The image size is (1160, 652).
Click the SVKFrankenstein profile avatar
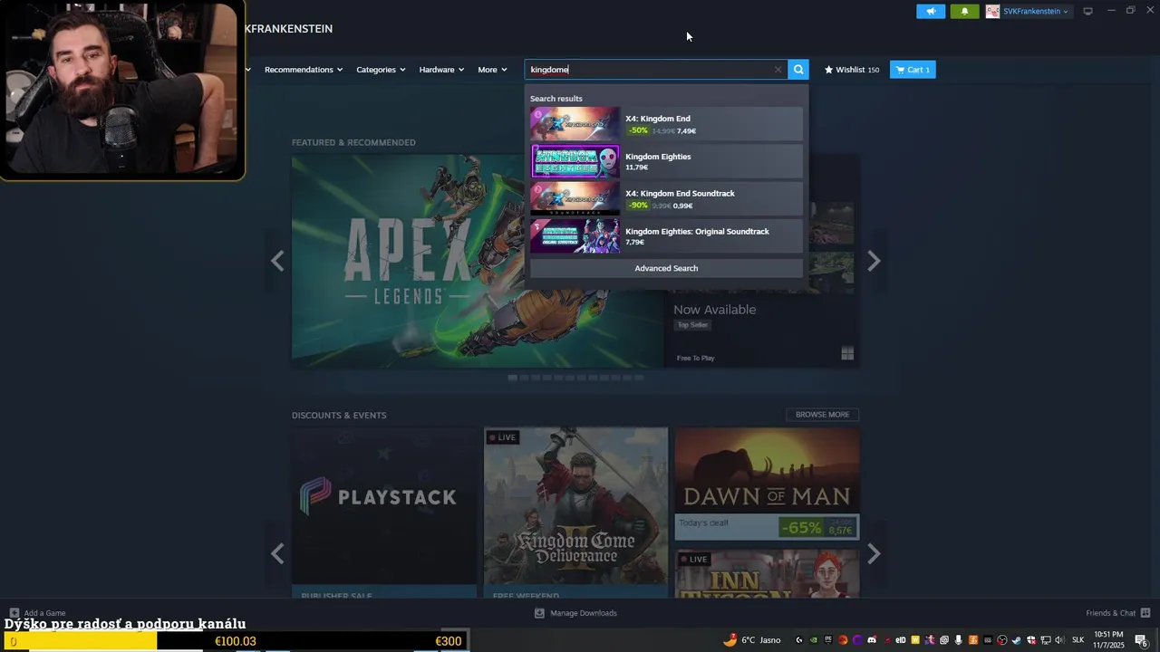[x=992, y=11]
